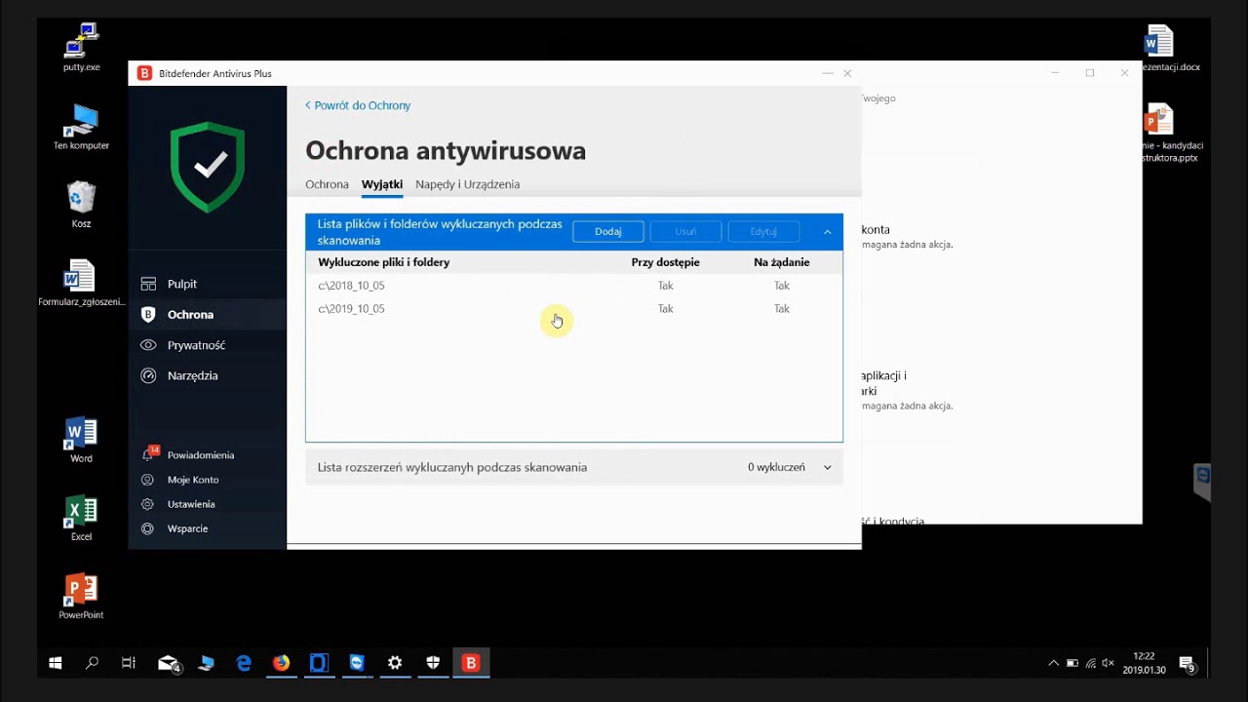Expand the excluded extensions list chevron

(x=827, y=467)
